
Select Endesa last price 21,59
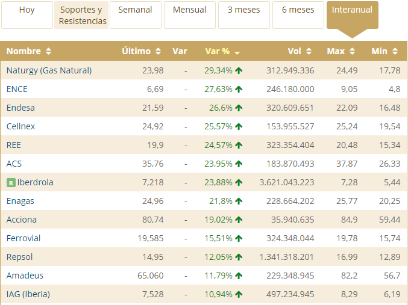click(153, 108)
